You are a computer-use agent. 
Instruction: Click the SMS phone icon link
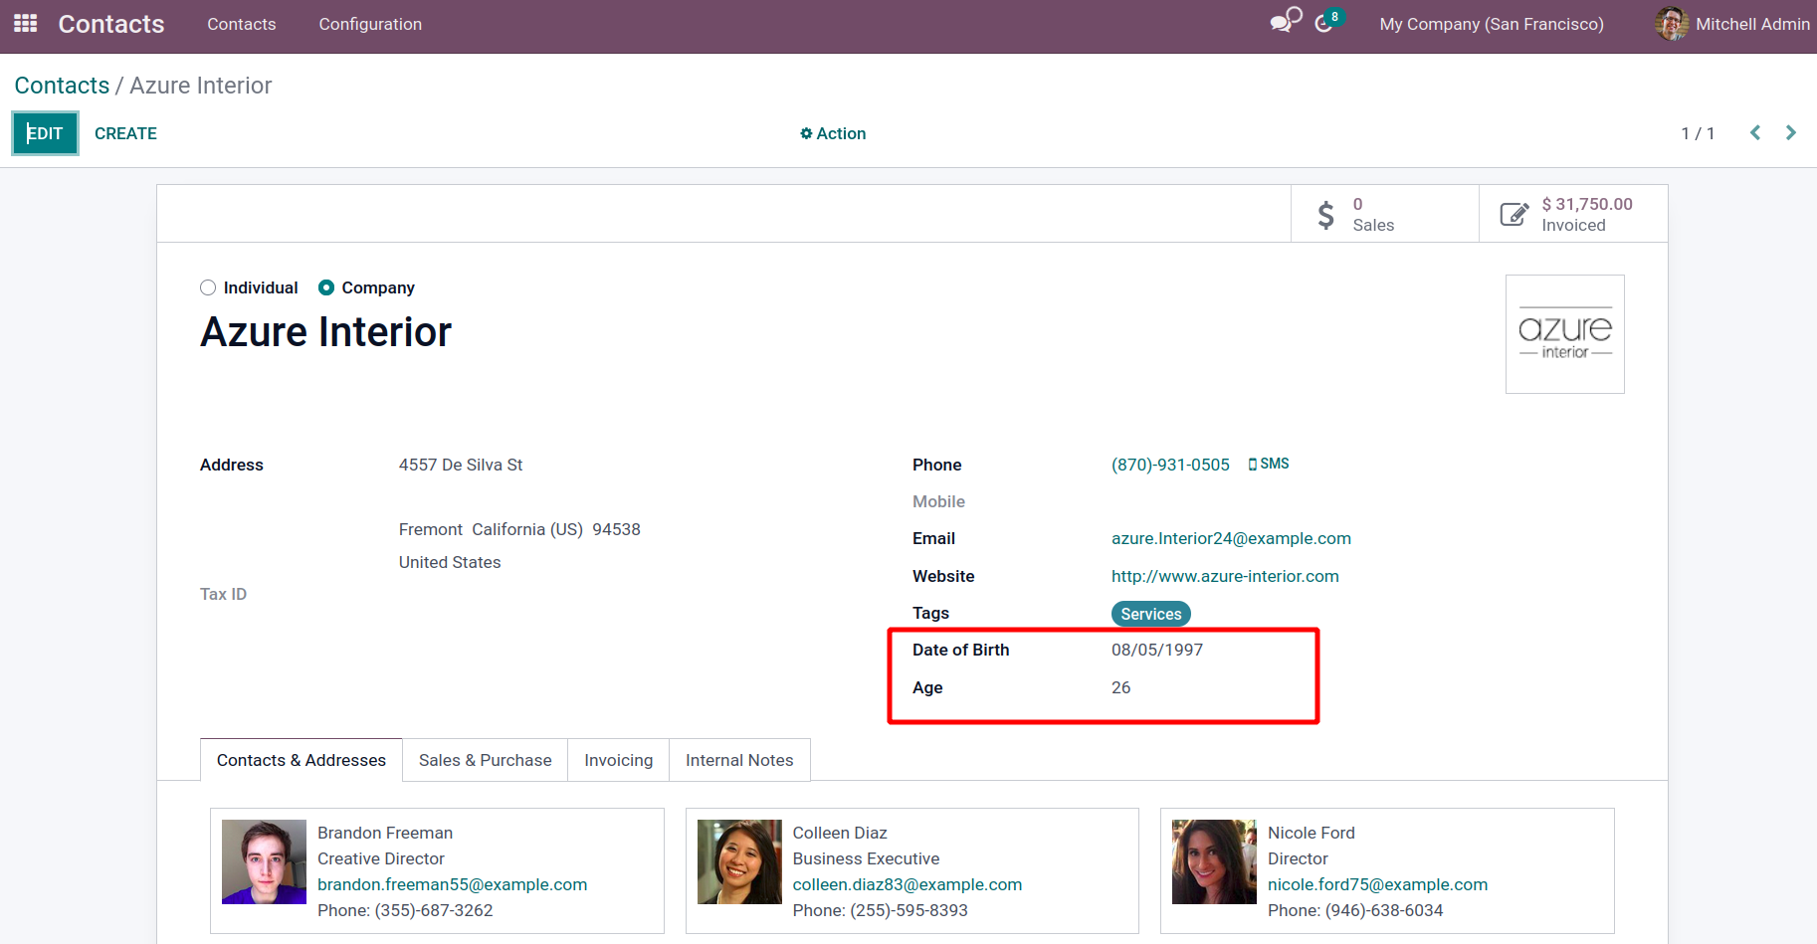pos(1269,464)
